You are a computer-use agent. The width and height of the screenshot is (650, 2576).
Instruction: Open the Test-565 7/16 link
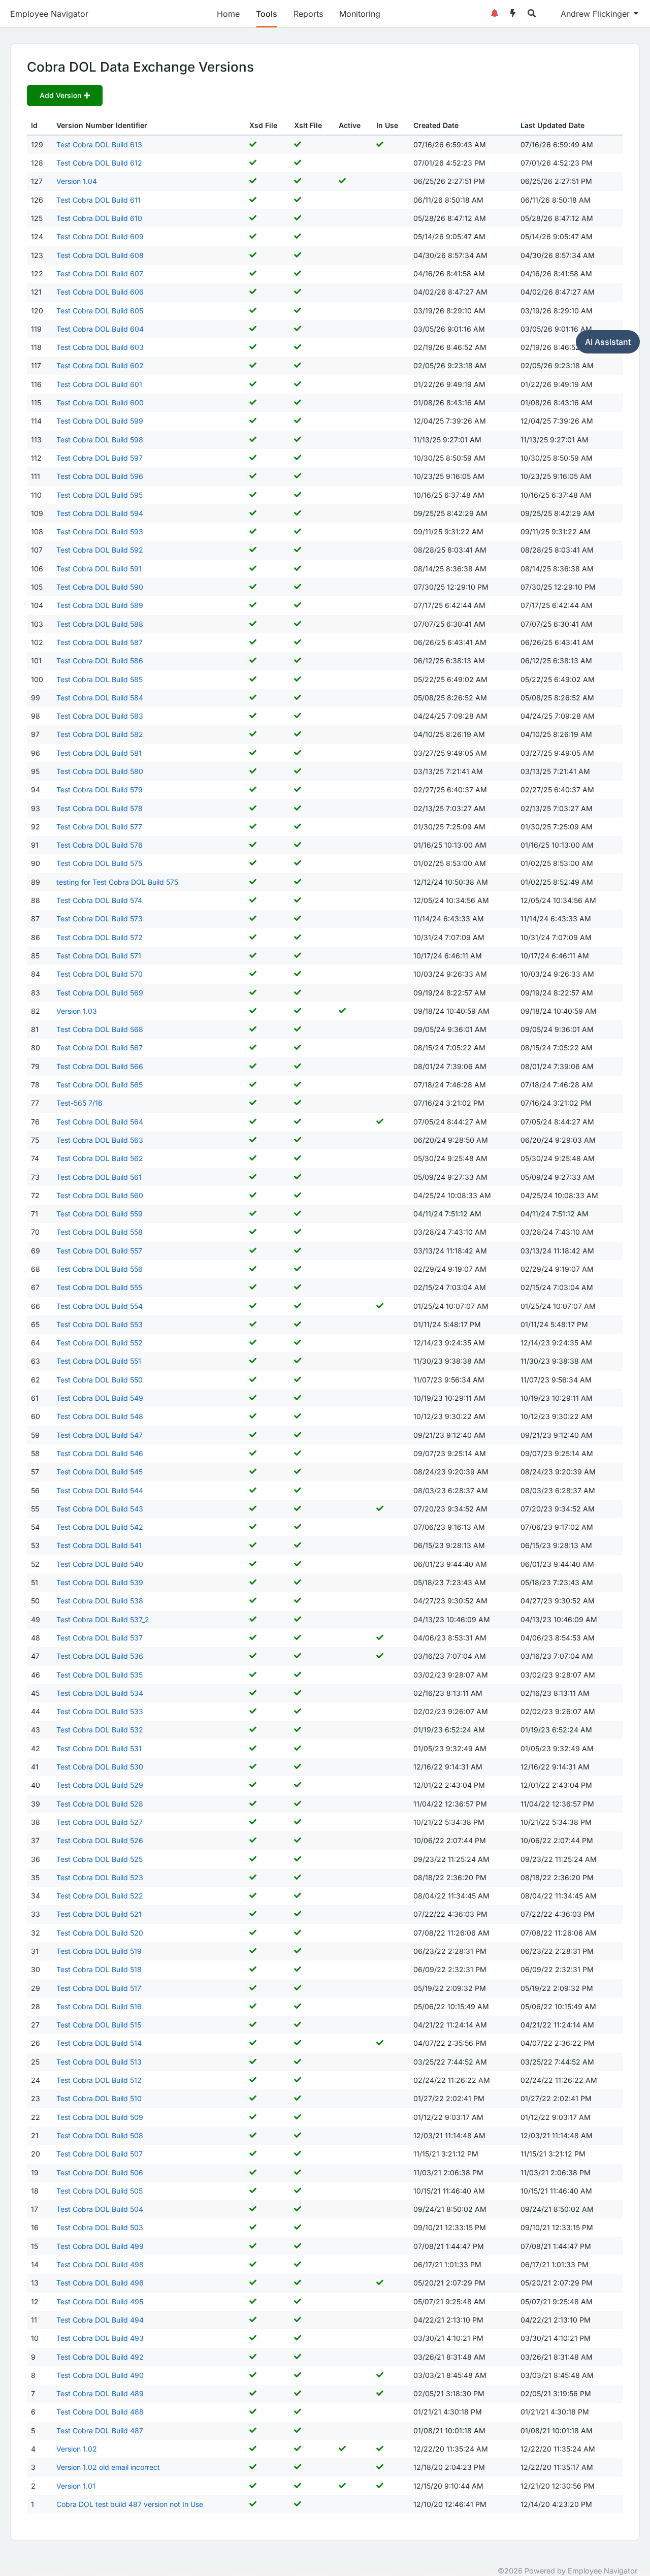coord(79,1103)
